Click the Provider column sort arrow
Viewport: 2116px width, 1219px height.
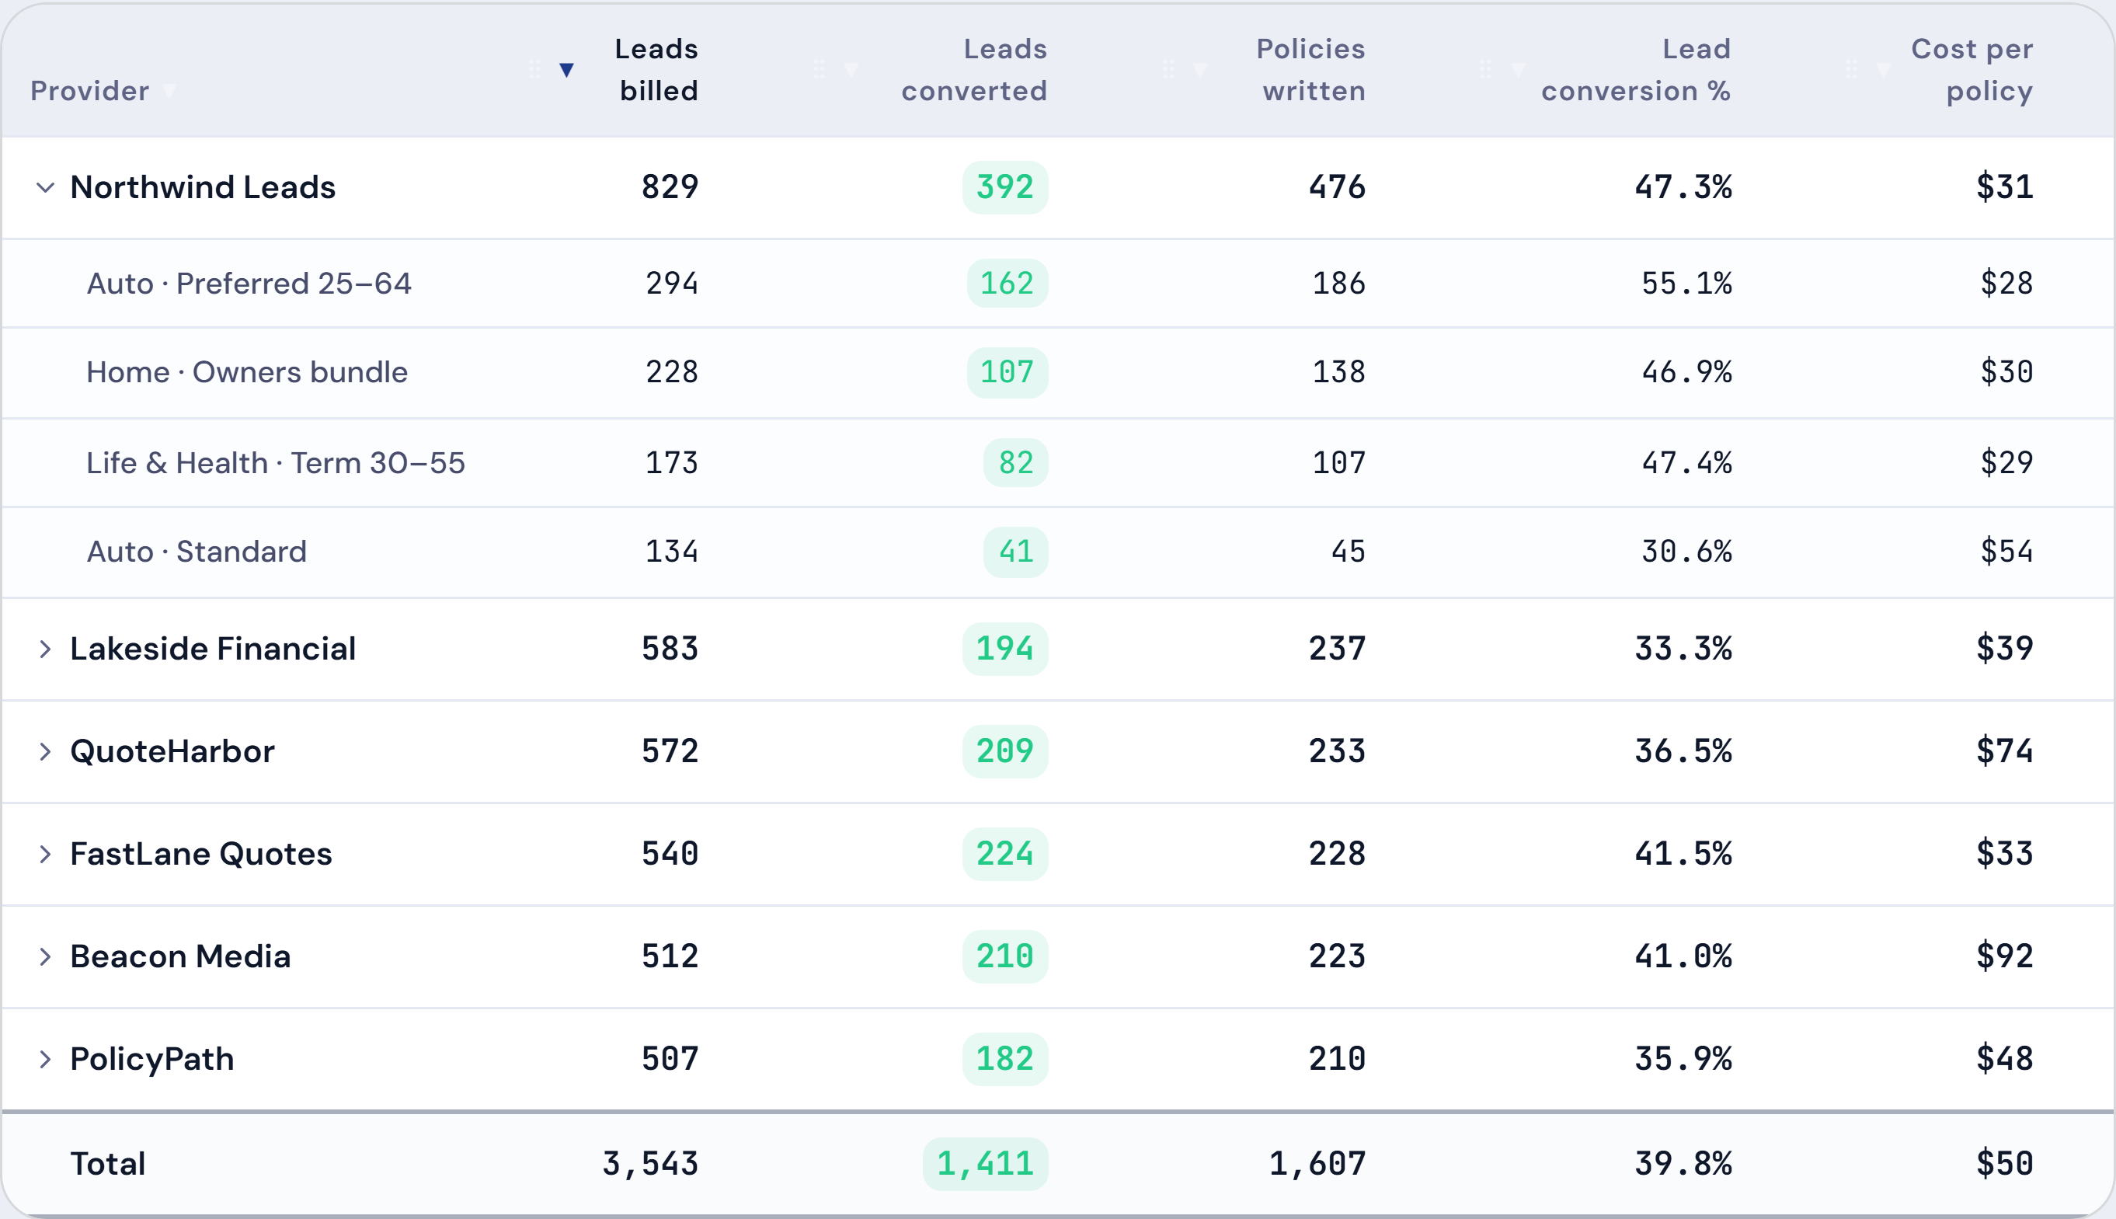[169, 90]
